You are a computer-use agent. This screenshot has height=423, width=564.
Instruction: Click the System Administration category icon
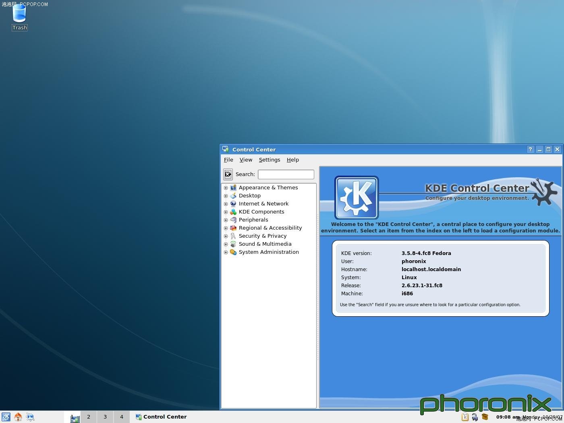pyautogui.click(x=233, y=252)
